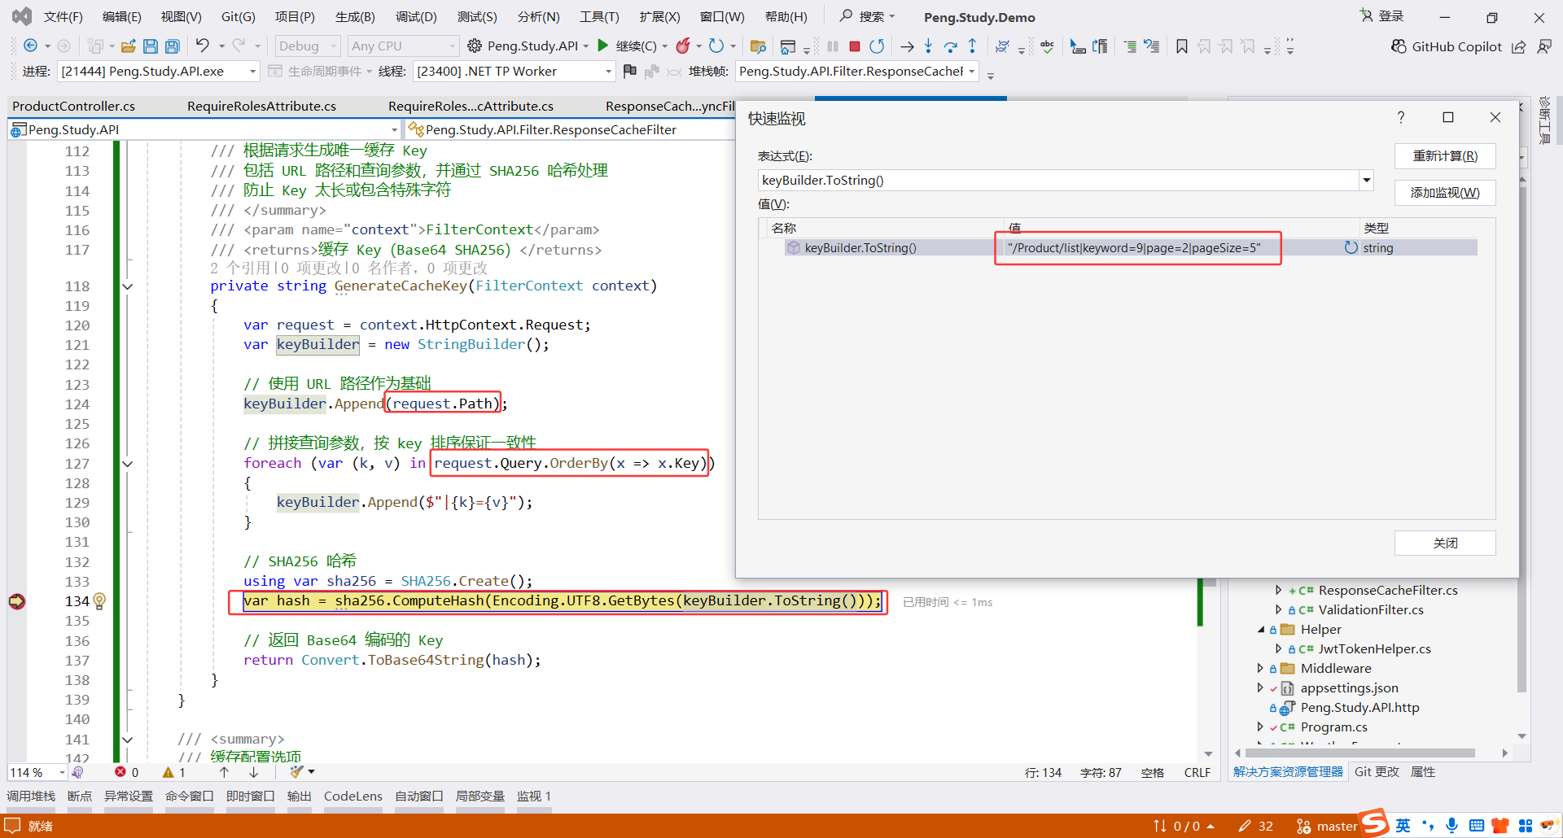Click the red error count icon in editor status
The image size is (1563, 838).
click(120, 772)
